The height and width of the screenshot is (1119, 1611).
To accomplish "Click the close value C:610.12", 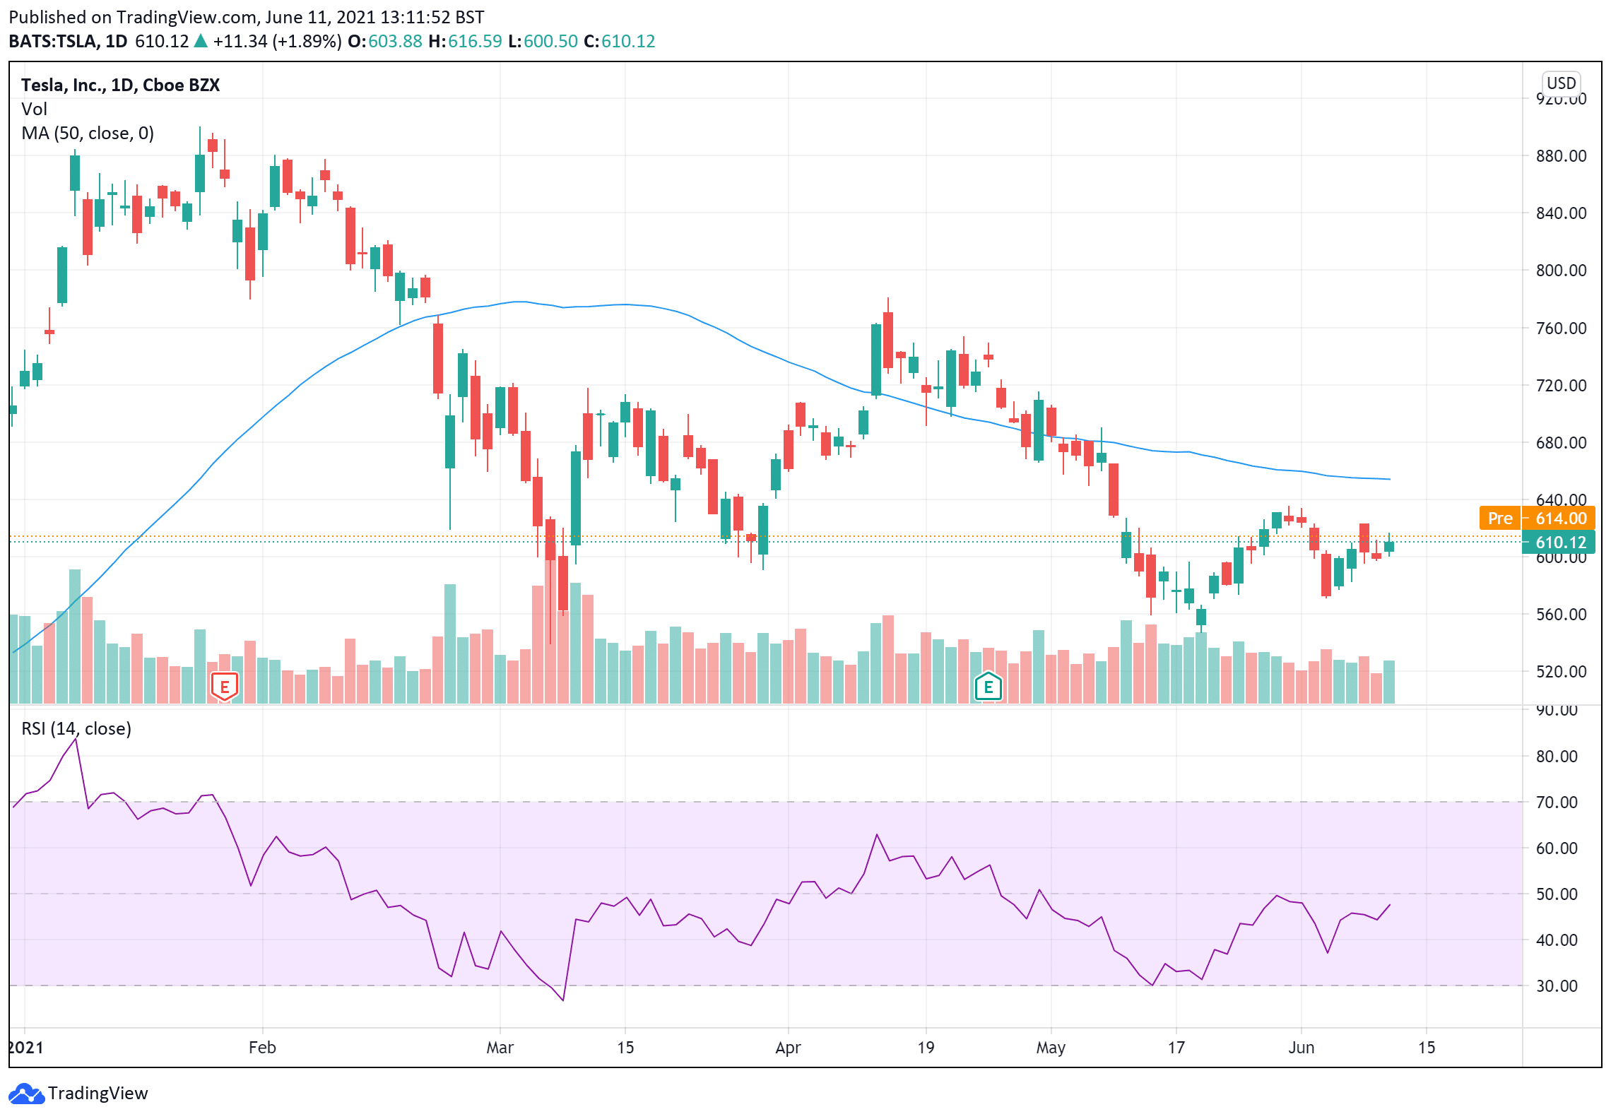I will coord(620,41).
